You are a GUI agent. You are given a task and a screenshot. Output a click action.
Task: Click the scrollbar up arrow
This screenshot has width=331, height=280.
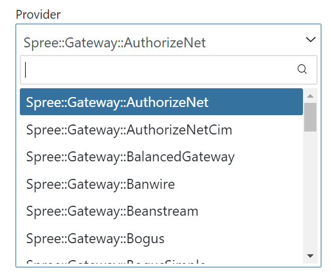[x=310, y=96]
